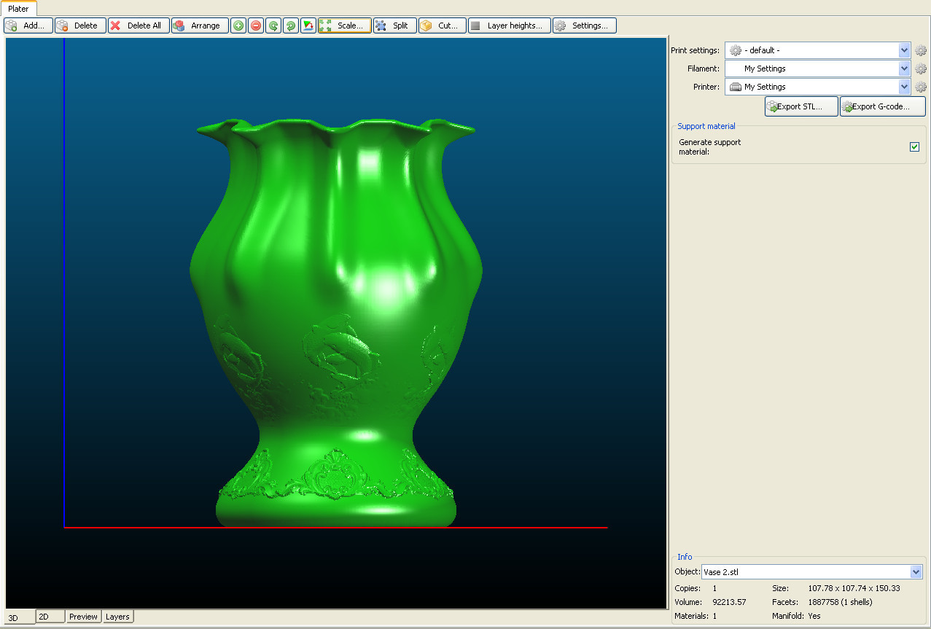The height and width of the screenshot is (629, 931).
Task: Expand the Printer preset dropdown
Action: [x=905, y=87]
